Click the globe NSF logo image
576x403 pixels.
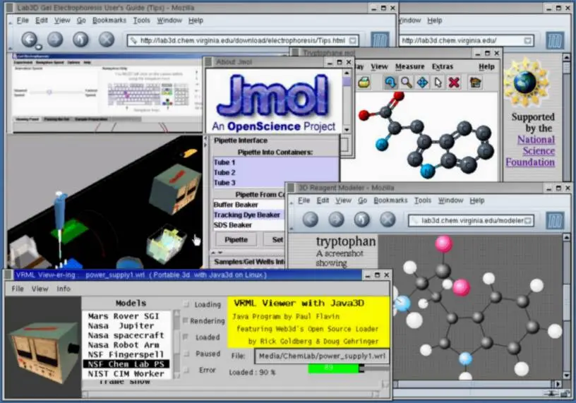click(x=526, y=83)
